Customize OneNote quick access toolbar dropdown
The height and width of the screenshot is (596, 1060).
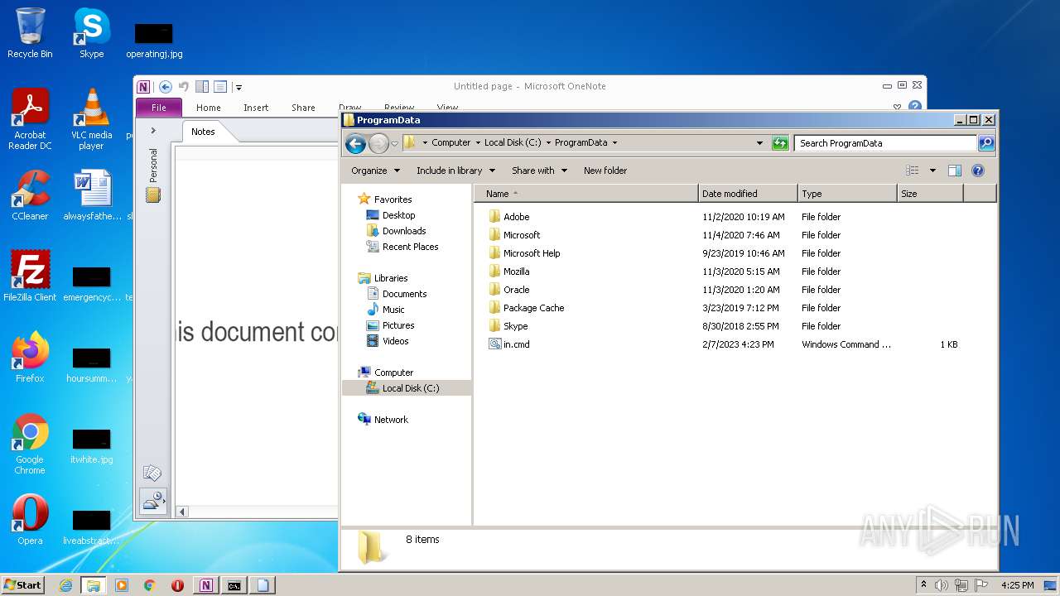click(x=238, y=87)
